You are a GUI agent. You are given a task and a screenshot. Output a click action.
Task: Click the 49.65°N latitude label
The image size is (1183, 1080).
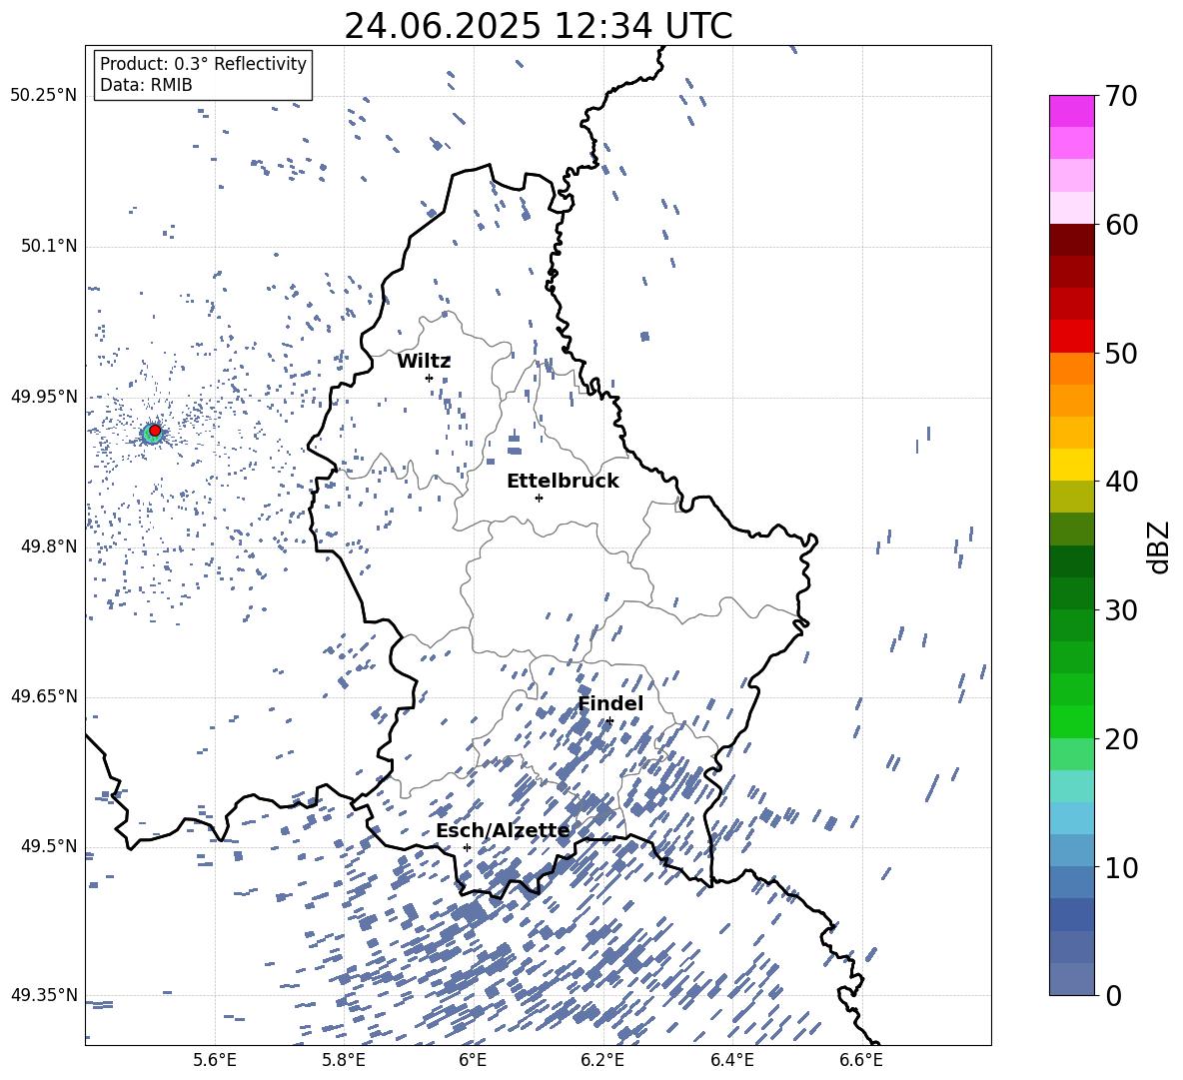click(44, 696)
